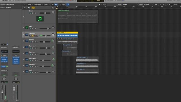The width and height of the screenshot is (181, 102).
Task: Click the back arrow icon beside Edit
Action: click(25, 5)
